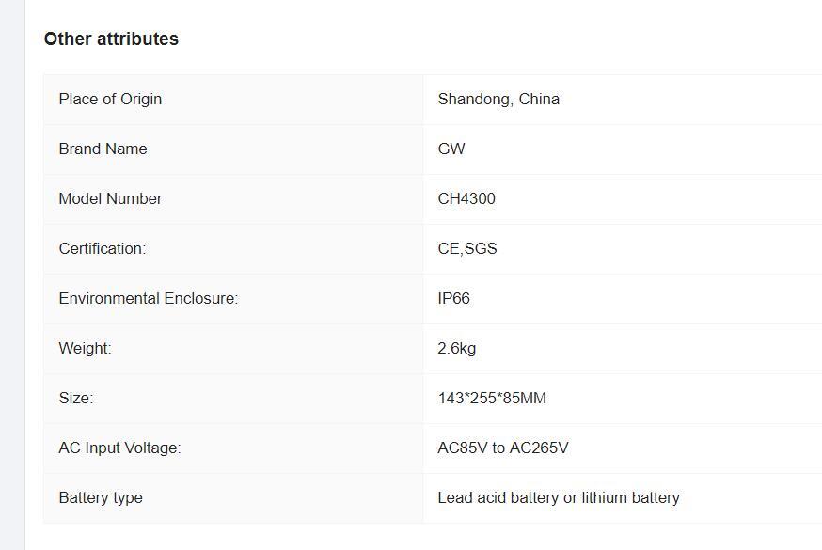Click the grey left sidebar strip
Viewport: 822px width, 550px height.
click(x=12, y=275)
